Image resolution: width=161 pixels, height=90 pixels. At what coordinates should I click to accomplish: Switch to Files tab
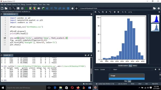tap(126, 81)
